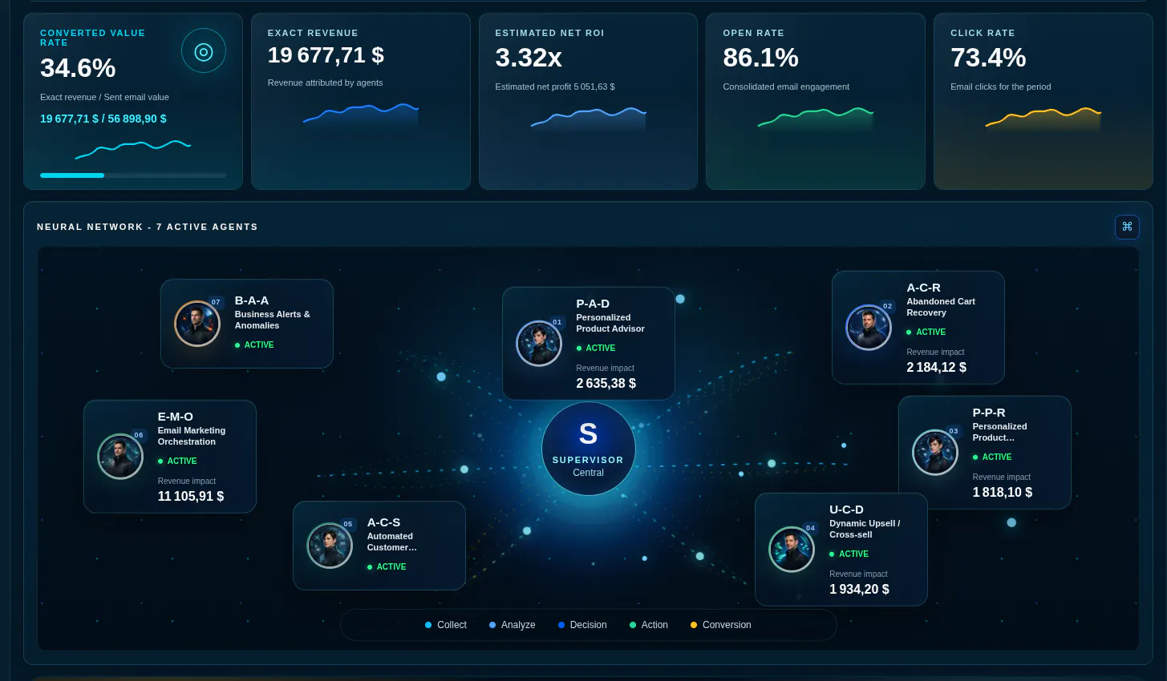Select the Business Alerts & Anomalies card title
Image resolution: width=1167 pixels, height=681 pixels.
[272, 320]
